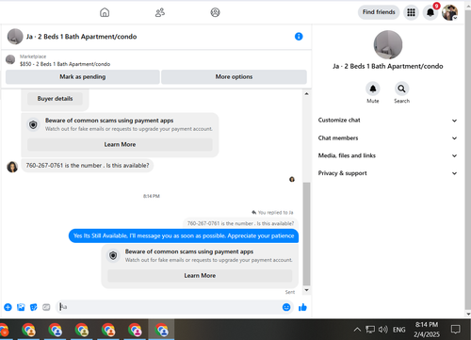Image resolution: width=471 pixels, height=340 pixels.
Task: Open the Facebook menu grid icon
Action: pos(411,12)
